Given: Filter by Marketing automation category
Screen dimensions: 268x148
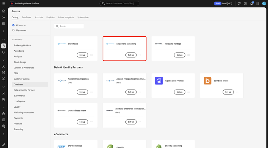Looking at the screenshot, I should pyautogui.click(x=24, y=113).
